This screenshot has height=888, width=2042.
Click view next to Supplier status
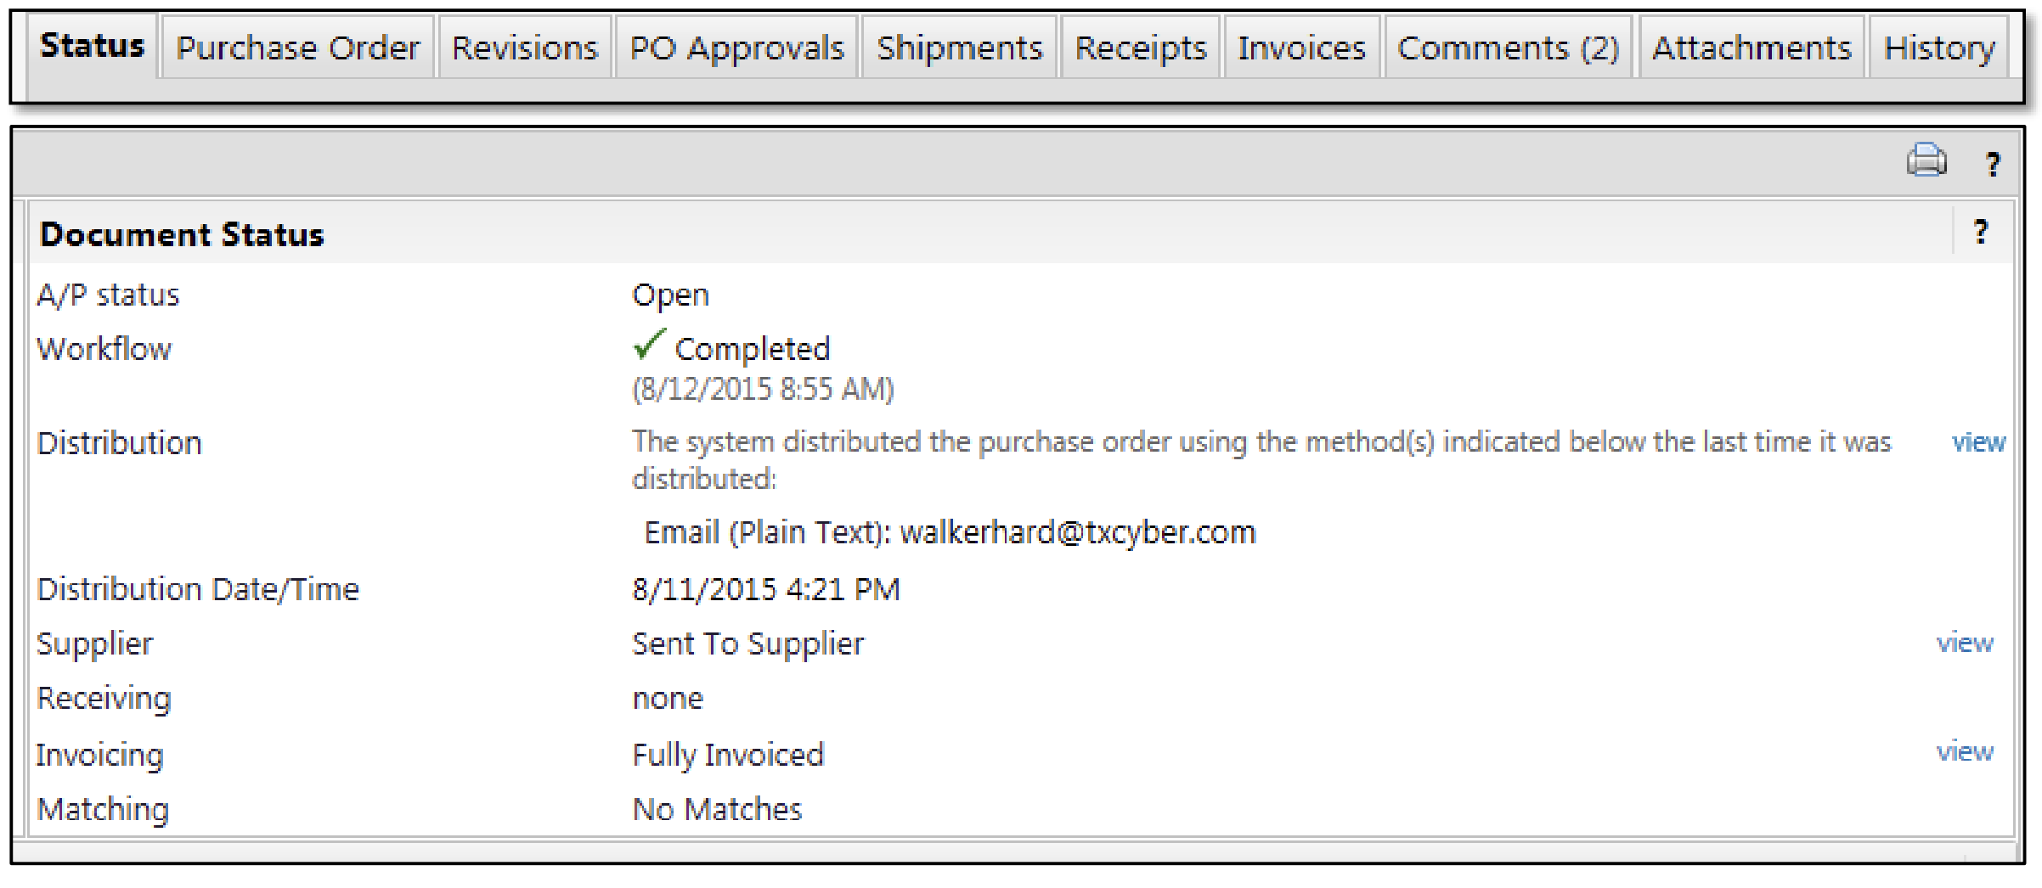[x=1966, y=643]
